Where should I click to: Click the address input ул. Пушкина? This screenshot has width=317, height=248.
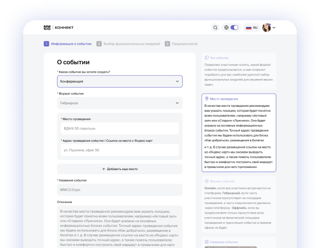[x=120, y=150]
